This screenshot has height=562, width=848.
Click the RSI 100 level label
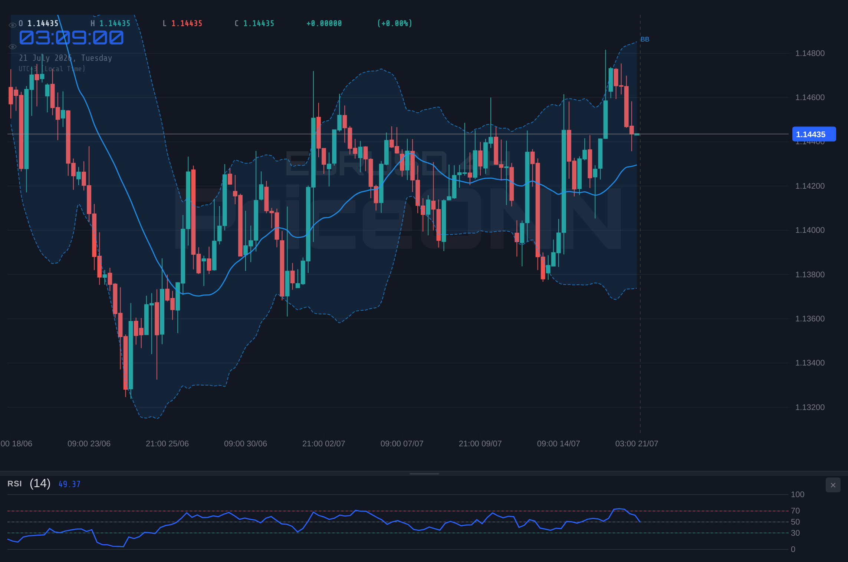point(798,495)
